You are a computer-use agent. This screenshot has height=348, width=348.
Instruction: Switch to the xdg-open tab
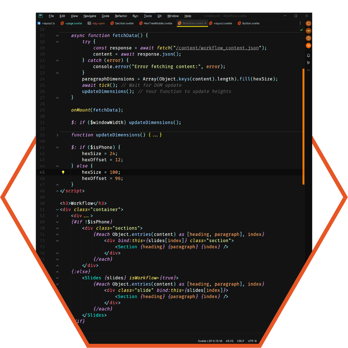point(96,23)
